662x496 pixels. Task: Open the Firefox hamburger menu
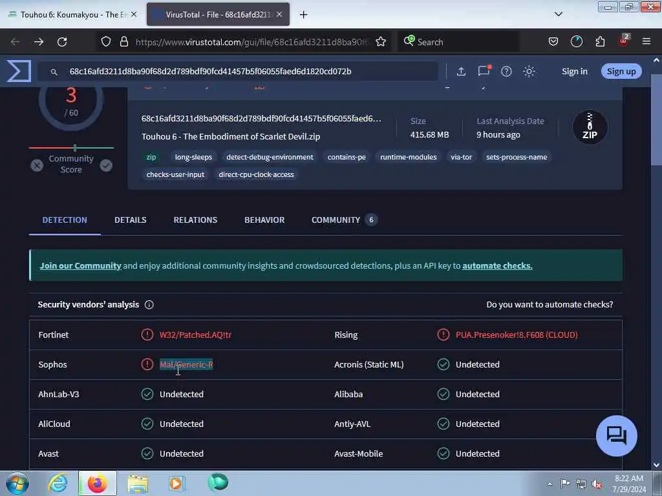tap(646, 41)
